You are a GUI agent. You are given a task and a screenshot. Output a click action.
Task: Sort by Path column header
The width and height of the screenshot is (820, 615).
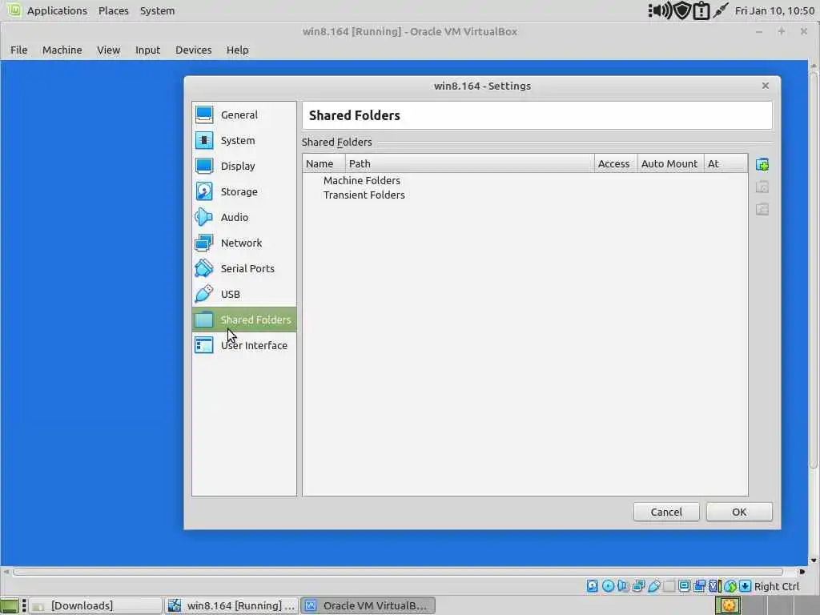point(469,163)
